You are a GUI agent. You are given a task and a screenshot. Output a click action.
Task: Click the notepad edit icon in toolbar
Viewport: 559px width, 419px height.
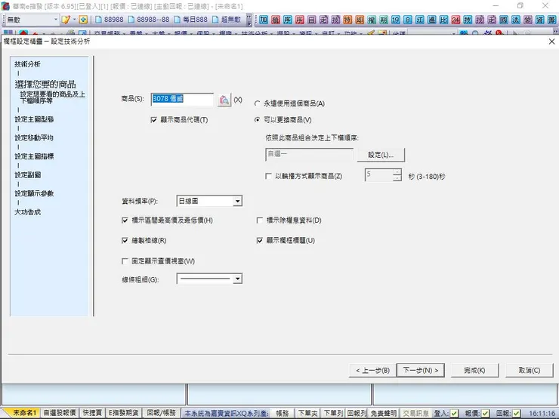pyautogui.click(x=66, y=20)
